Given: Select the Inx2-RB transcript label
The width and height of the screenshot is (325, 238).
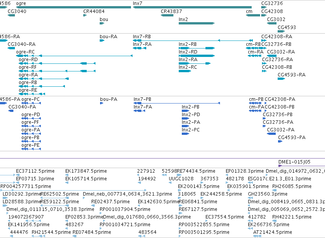Looking at the screenshot, I should click(x=188, y=44).
